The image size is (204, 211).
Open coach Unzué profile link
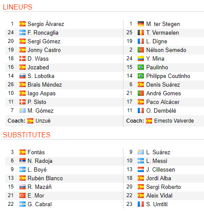[x=43, y=121]
